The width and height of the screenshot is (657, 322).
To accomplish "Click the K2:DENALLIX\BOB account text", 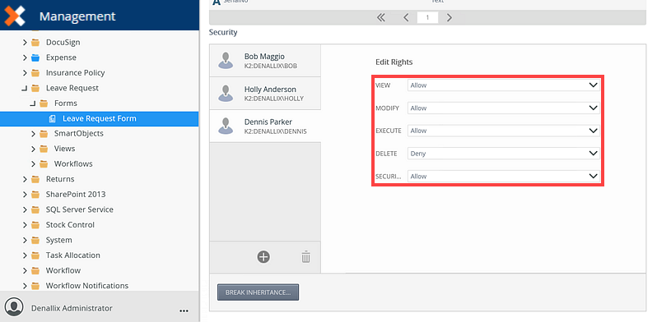I will coord(271,66).
